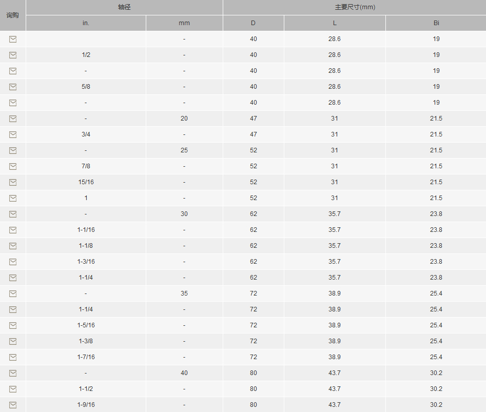
Task: Click the 询购 column header
Action: click(x=13, y=15)
